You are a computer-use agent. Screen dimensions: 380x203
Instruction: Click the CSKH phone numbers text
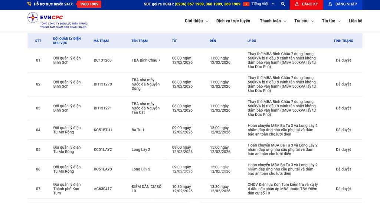coord(207,4)
